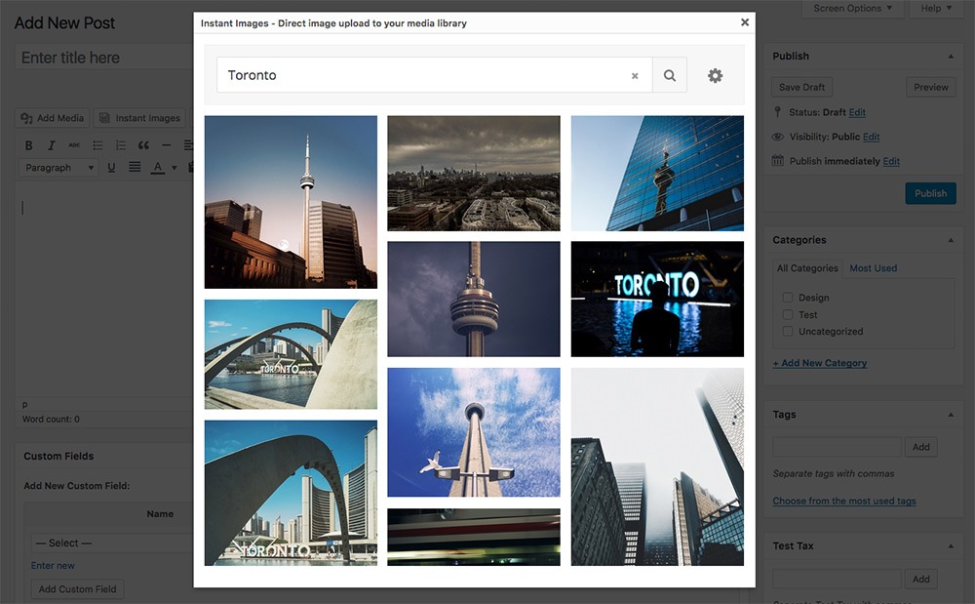Image resolution: width=975 pixels, height=604 pixels.
Task: Toggle bold formatting in editor toolbar
Action: 28,145
